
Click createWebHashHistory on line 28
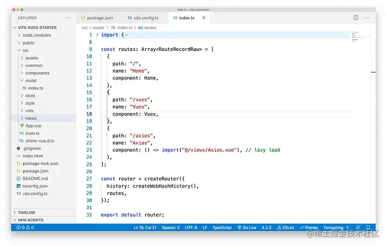[162, 186]
